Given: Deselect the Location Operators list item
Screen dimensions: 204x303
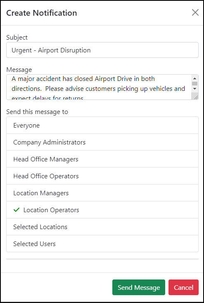Looking at the screenshot, I should pyautogui.click(x=102, y=210).
